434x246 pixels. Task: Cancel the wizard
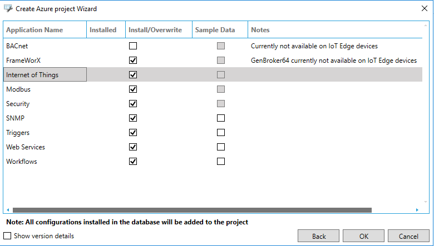(x=408, y=236)
